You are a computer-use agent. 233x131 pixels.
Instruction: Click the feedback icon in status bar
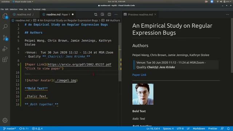click(x=222, y=128)
